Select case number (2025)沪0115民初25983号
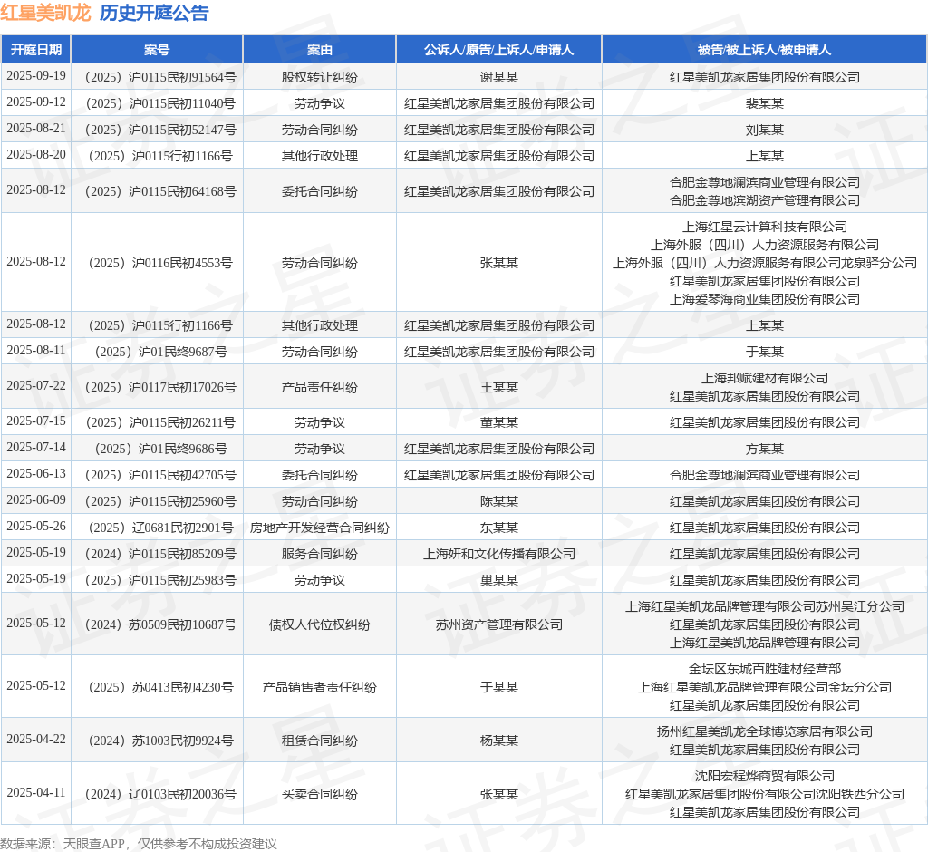 pos(157,580)
